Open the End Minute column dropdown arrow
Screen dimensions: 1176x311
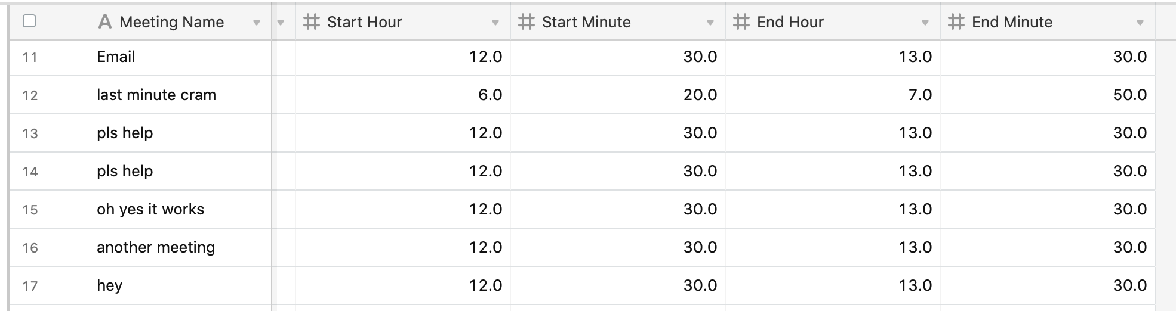pos(1140,23)
